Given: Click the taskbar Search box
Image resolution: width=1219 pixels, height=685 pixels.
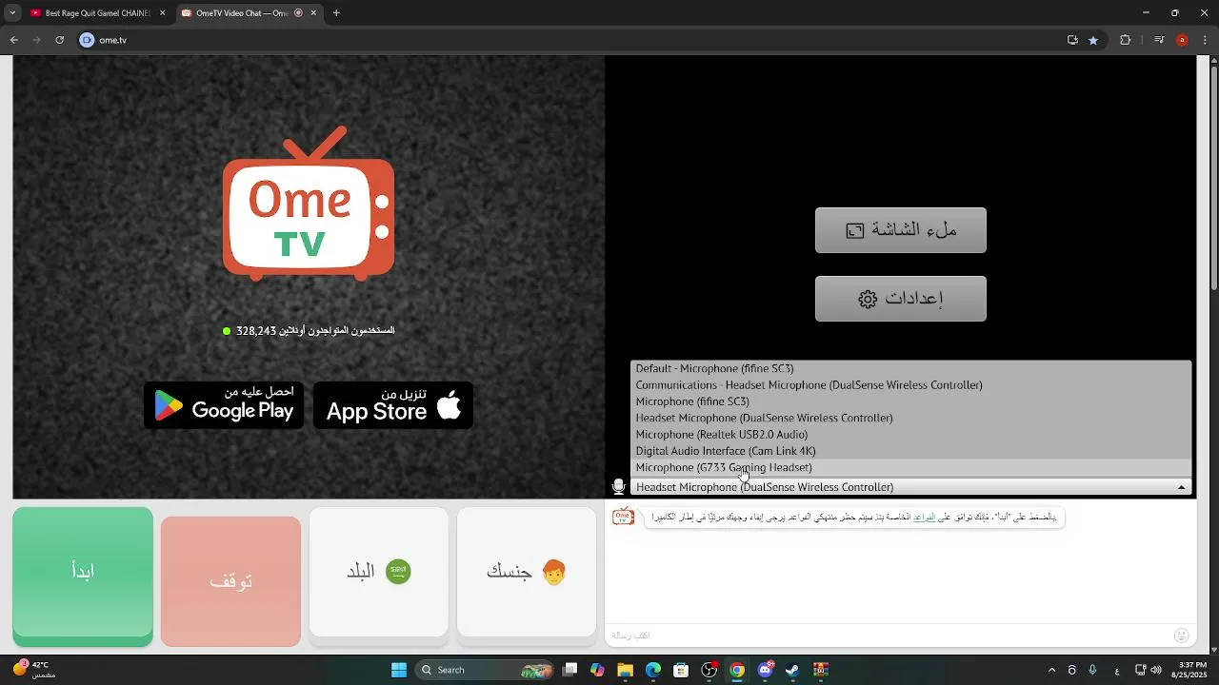Looking at the screenshot, I should coord(486,670).
